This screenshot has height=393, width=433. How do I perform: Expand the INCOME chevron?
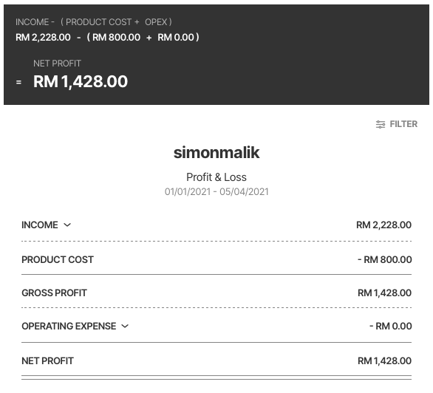(67, 225)
